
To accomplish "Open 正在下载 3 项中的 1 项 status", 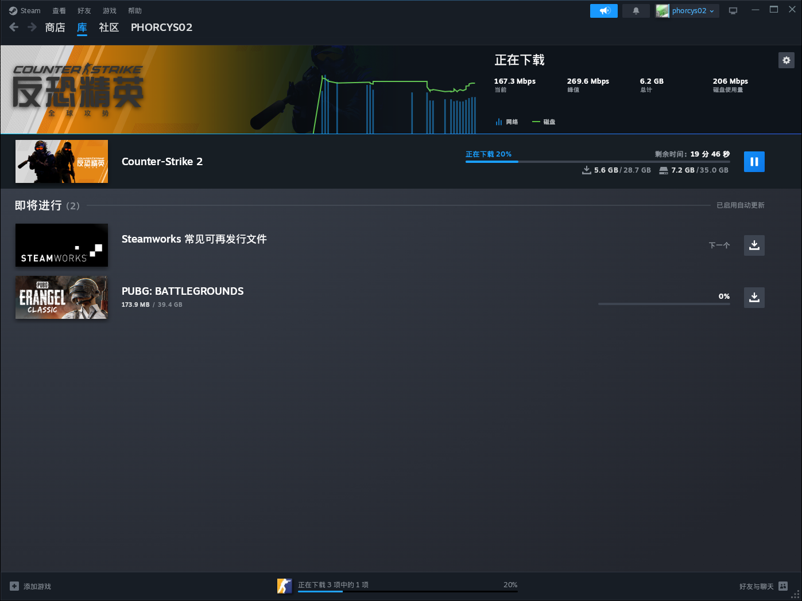I will [x=333, y=585].
